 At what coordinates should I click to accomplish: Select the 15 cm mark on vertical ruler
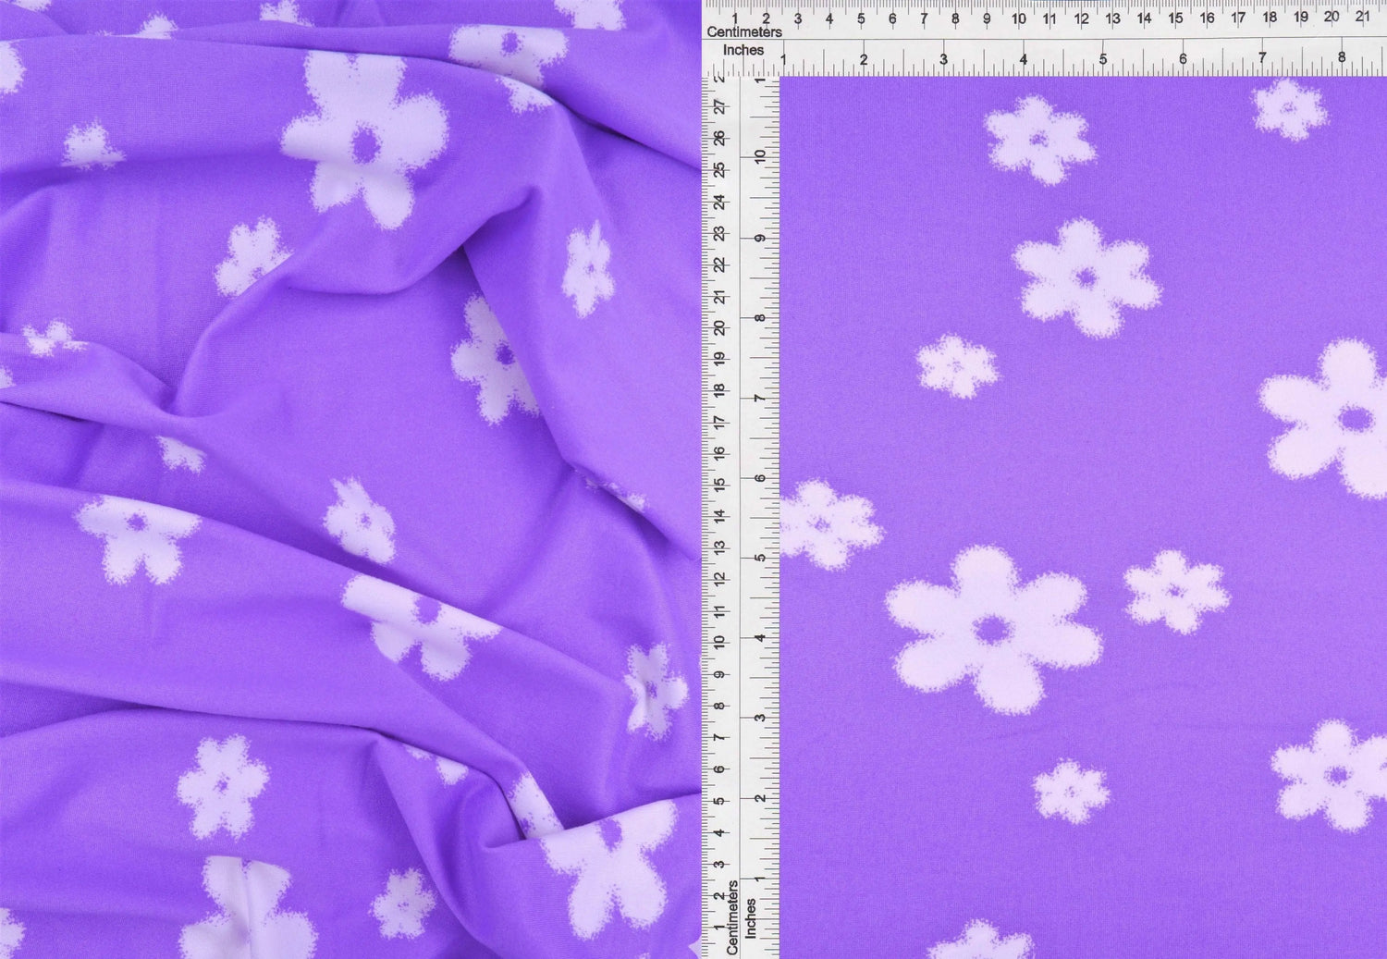pyautogui.click(x=719, y=484)
